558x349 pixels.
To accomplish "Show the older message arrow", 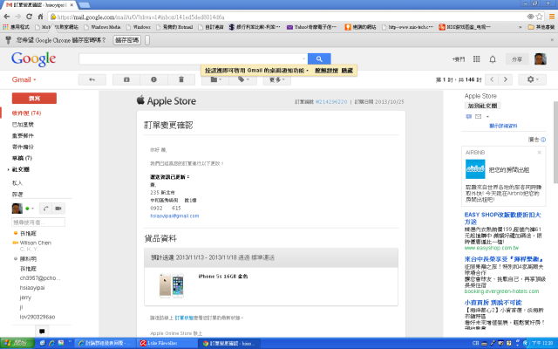I will [x=506, y=79].
